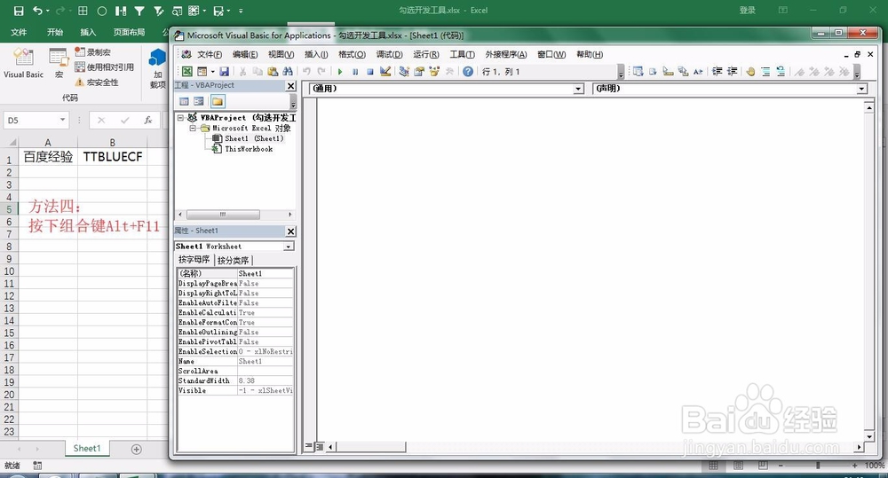888x478 pixels.
Task: Switch to the 按字母序 properties tab
Action: point(194,260)
